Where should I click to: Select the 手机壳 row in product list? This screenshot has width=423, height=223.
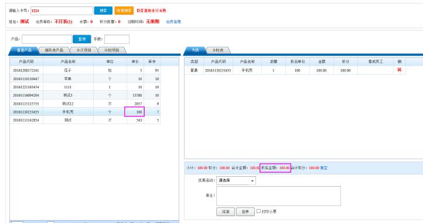point(85,112)
